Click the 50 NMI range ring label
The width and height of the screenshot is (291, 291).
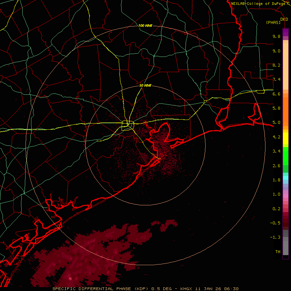click(x=145, y=86)
